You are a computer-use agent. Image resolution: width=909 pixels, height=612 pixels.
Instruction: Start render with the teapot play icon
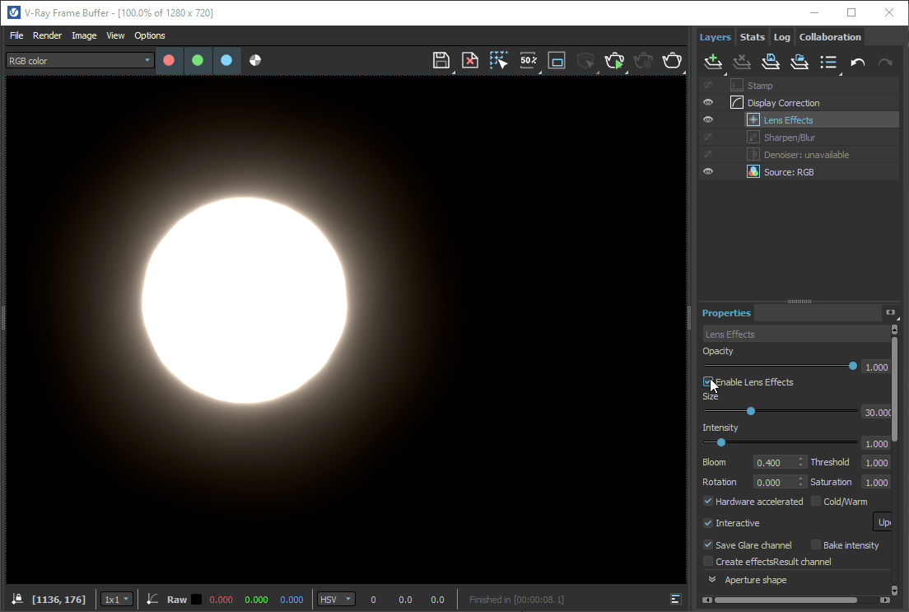[x=614, y=60]
